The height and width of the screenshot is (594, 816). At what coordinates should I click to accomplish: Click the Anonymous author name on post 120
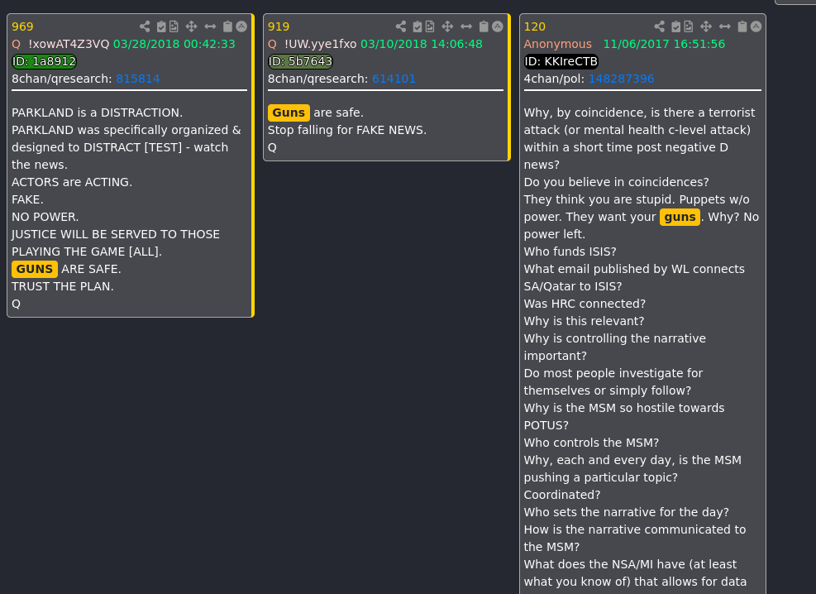(557, 44)
